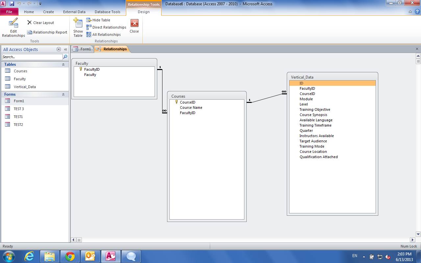Image resolution: width=421 pixels, height=263 pixels.
Task: Click Clear Layout in ribbon
Action: pos(40,23)
